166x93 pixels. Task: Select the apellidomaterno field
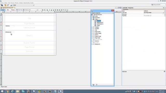100,24
